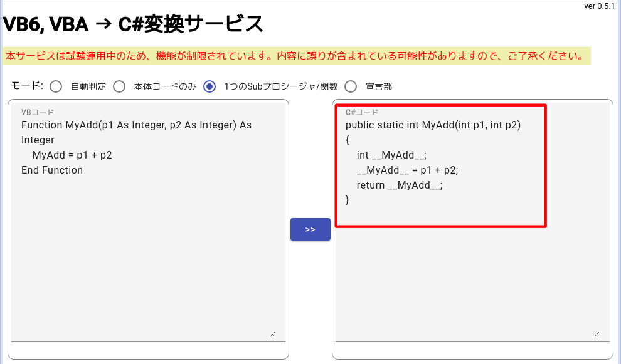The width and height of the screenshot is (621, 364).
Task: Click the モード: label
Action: pos(27,85)
